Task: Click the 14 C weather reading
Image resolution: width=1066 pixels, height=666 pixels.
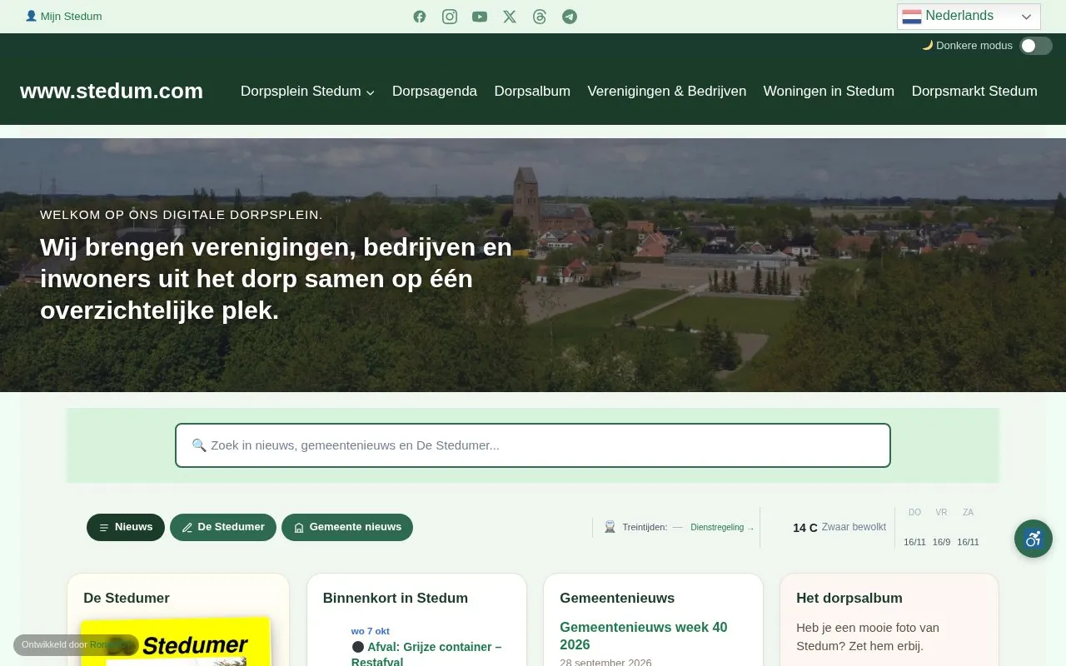Action: [805, 528]
